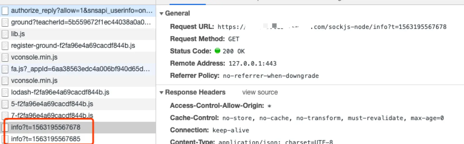Select the info?t=1563195567678 request
This screenshot has height=144, width=464.
(x=78, y=127)
